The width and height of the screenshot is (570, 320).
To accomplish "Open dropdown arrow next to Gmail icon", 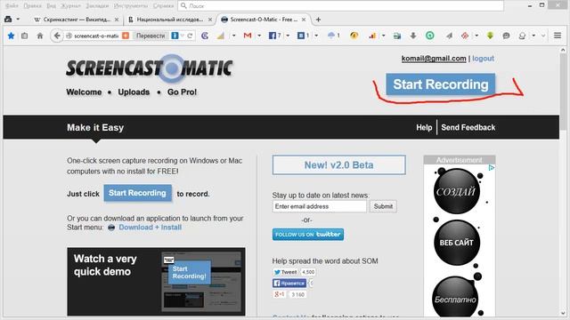I will coord(259,36).
